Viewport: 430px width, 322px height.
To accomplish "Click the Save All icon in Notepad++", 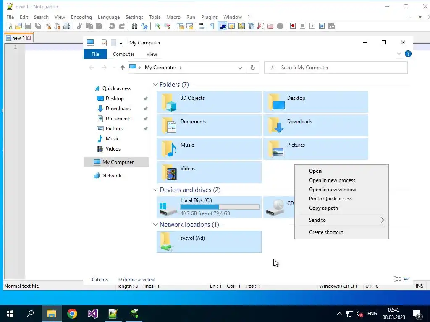I will coord(37,26).
